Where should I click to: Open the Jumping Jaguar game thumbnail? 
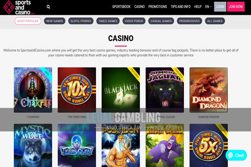(x=165, y=90)
